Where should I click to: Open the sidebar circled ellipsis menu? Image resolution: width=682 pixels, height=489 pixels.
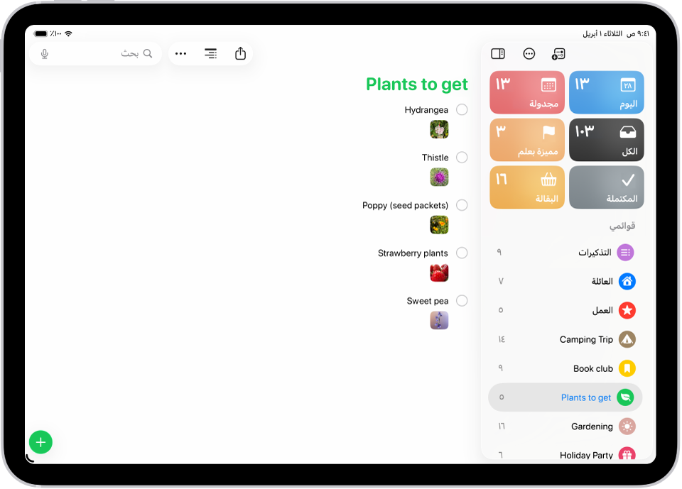pyautogui.click(x=529, y=53)
